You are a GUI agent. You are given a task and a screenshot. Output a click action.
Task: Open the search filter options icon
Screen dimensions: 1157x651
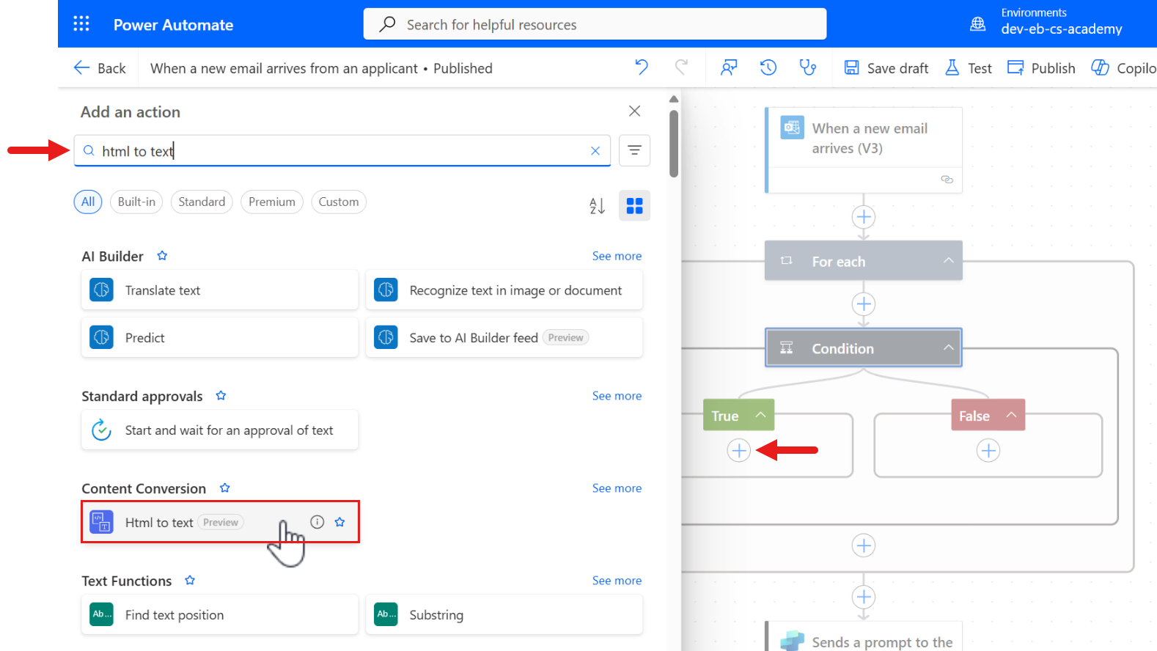point(634,150)
